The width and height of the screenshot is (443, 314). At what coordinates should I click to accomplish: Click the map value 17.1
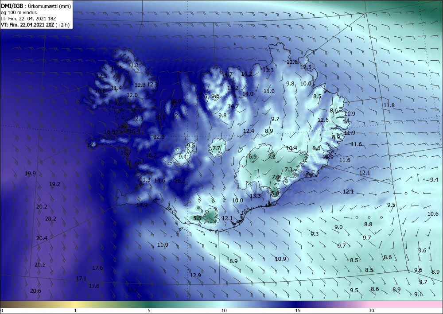(x=81, y=279)
